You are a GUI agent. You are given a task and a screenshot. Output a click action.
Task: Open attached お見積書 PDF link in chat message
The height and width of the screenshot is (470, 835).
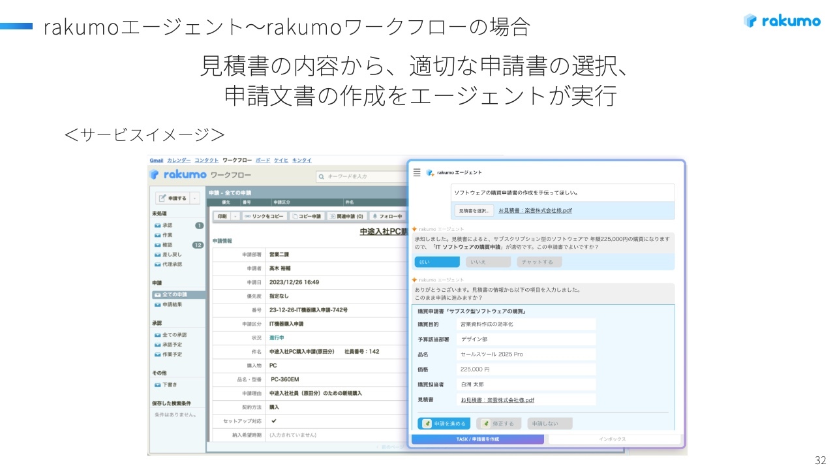click(x=535, y=210)
